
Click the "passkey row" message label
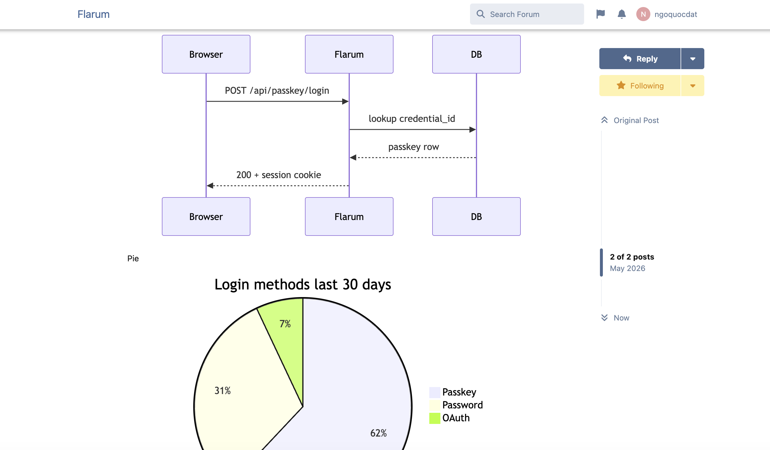[x=413, y=147]
